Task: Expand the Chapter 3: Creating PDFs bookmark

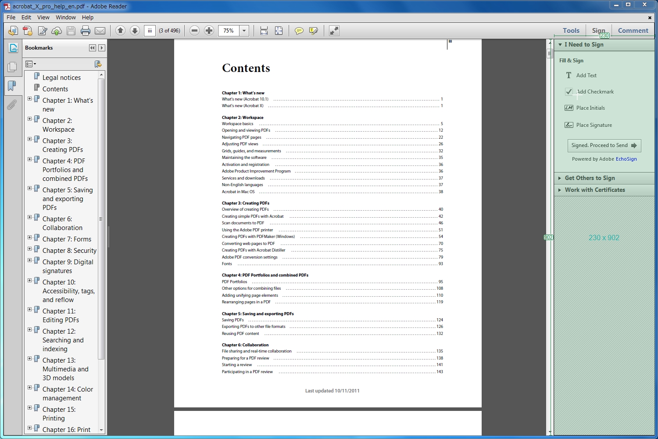Action: [x=30, y=139]
